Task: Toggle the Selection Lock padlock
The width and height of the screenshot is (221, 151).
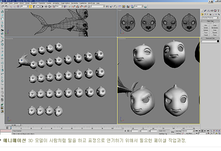Action: (x=125, y=131)
